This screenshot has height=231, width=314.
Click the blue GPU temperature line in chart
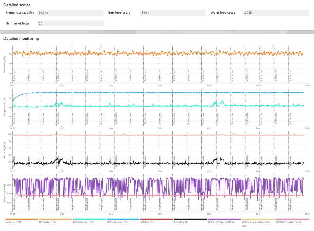tap(164, 92)
